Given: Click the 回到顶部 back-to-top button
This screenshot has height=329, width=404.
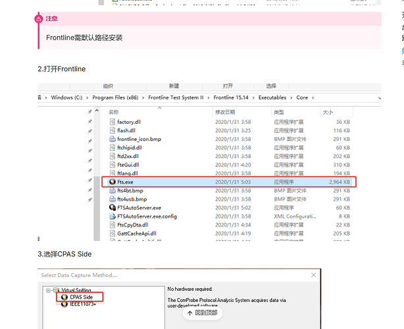Looking at the screenshot, I should pyautogui.click(x=203, y=313).
